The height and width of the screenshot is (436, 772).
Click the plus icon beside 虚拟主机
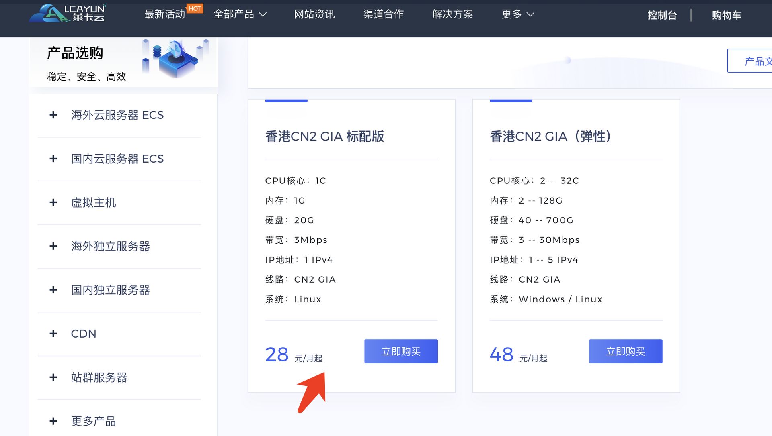pos(53,203)
